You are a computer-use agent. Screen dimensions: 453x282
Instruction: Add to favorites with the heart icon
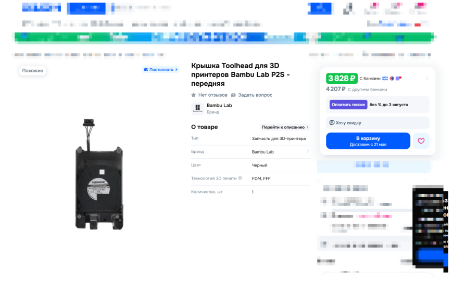(421, 141)
